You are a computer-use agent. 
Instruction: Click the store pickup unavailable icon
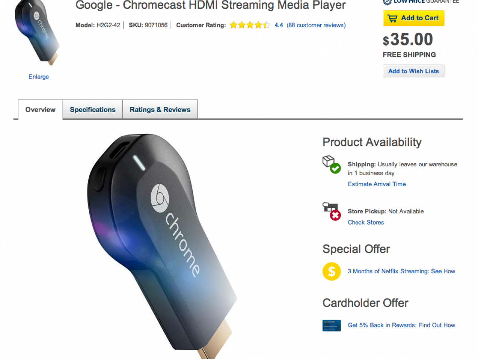tap(331, 211)
